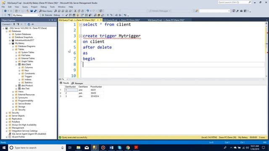Open the zoom level dropdown

67,79
